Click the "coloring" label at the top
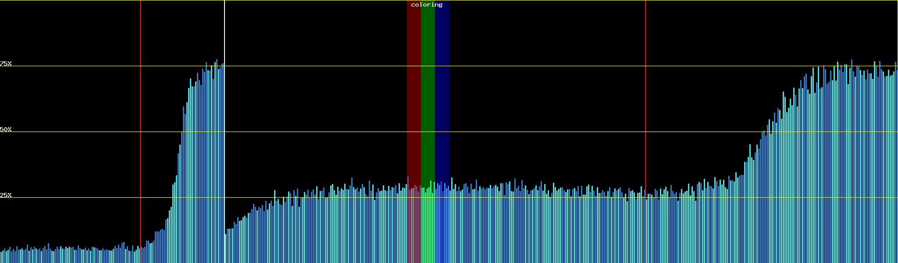898x263 pixels. [427, 5]
